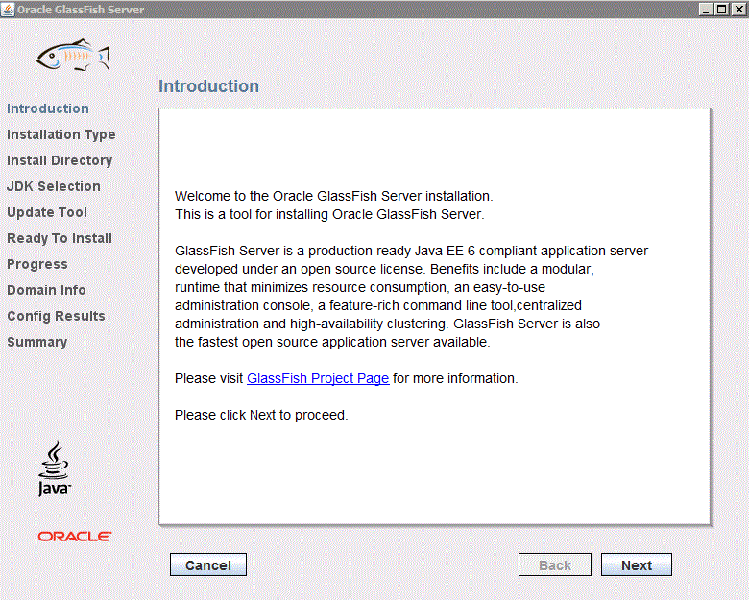Viewport: 749px width, 600px height.
Task: Select the Introduction step in sidebar
Action: (48, 108)
